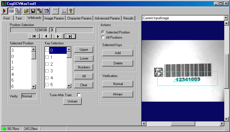Click image display horizontal scrollbar thumb

tap(183, 124)
